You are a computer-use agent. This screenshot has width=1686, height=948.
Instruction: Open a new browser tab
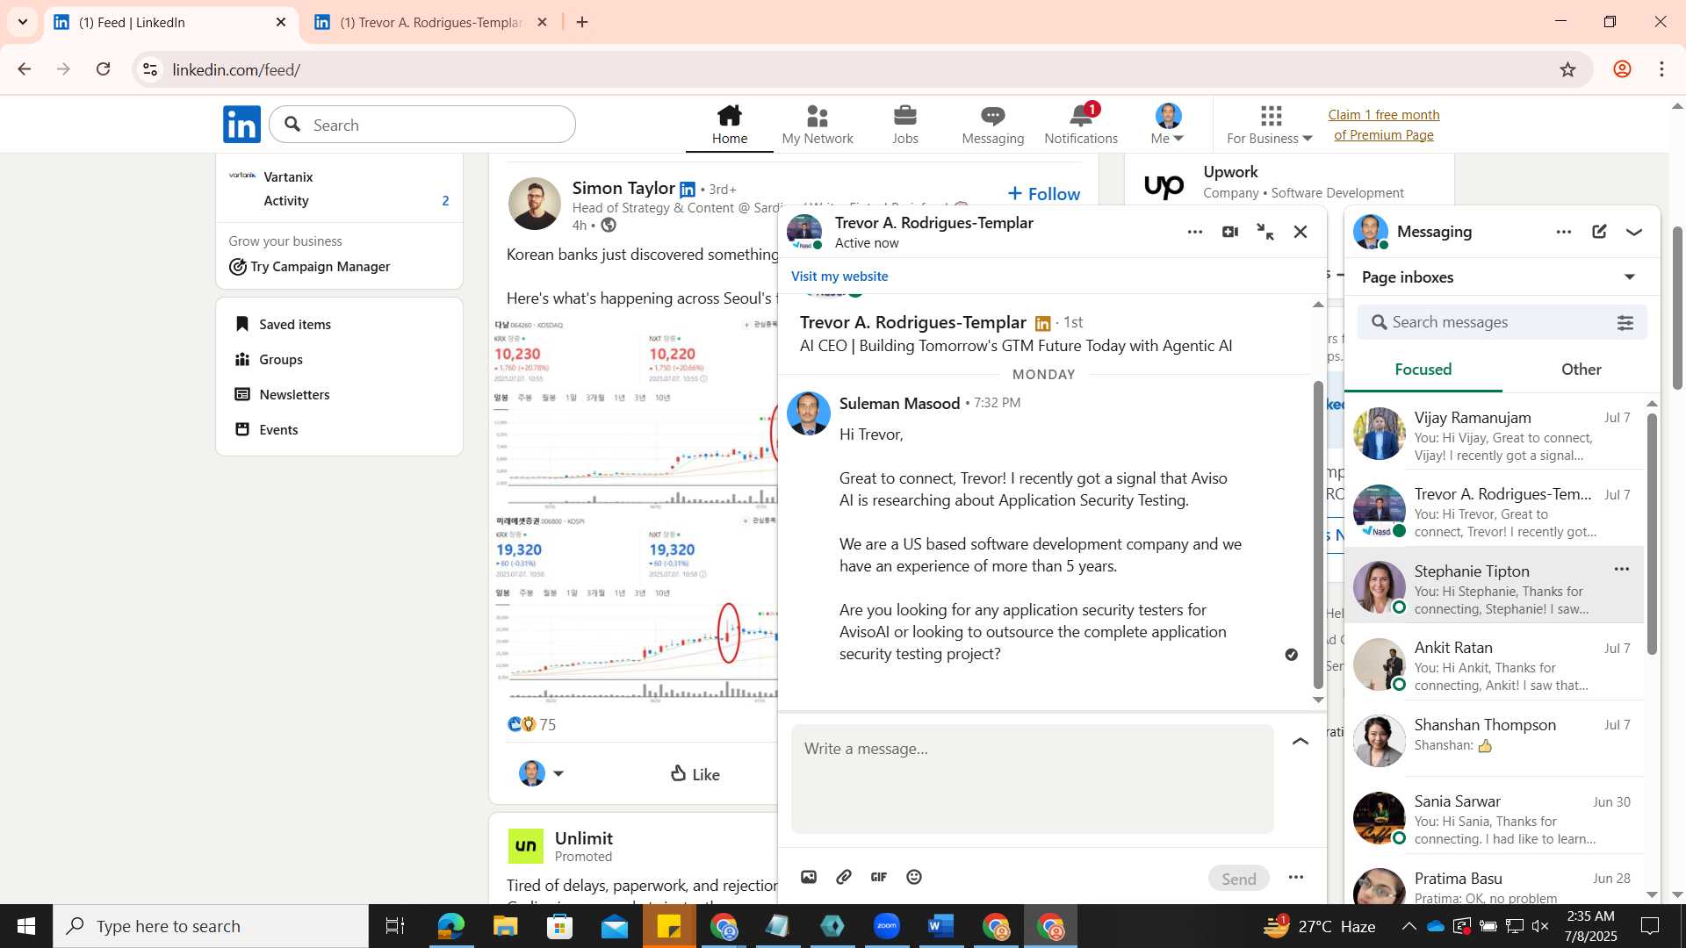[x=582, y=22]
